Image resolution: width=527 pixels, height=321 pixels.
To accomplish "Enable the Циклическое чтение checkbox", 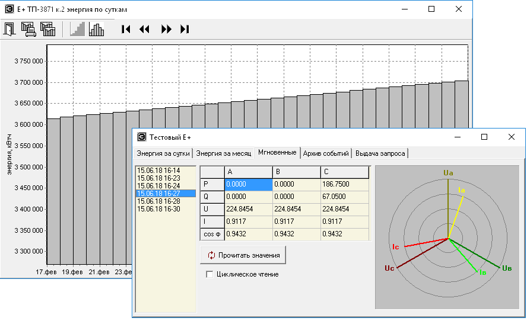I will (x=209, y=274).
